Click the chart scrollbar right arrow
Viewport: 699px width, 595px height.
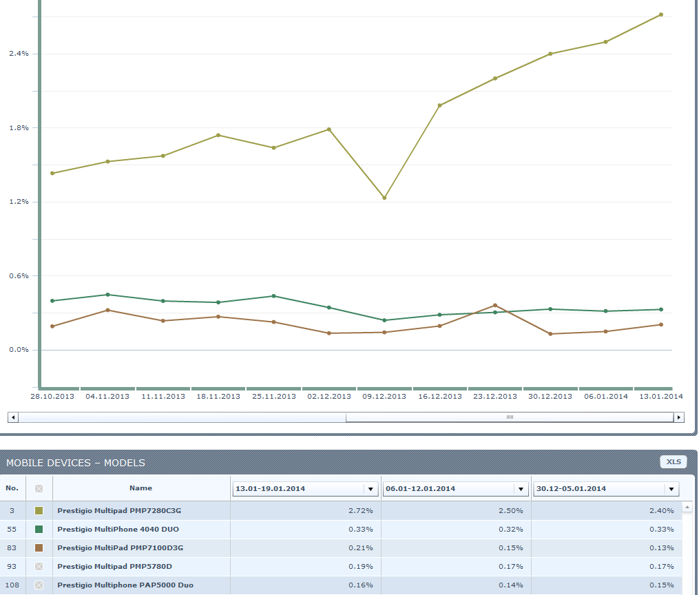[x=679, y=417]
